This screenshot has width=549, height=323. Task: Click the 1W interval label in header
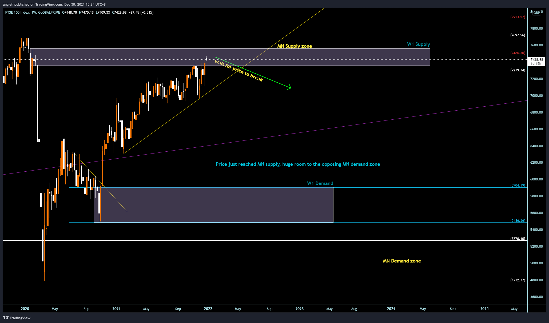[34, 13]
